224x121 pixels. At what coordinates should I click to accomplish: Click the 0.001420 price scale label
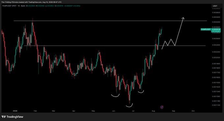tap(216, 87)
